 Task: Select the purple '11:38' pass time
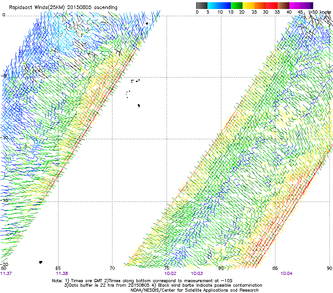pyautogui.click(x=62, y=274)
